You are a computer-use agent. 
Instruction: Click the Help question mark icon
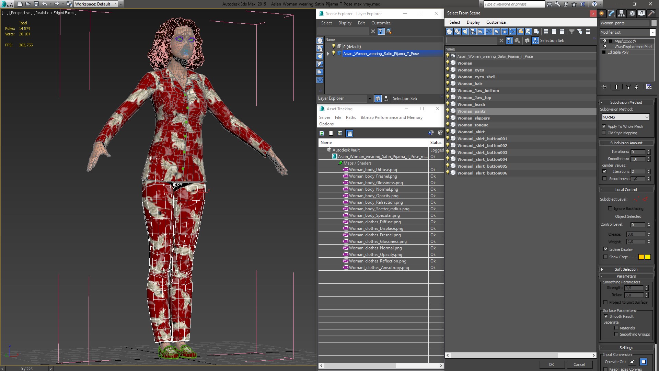pyautogui.click(x=594, y=4)
